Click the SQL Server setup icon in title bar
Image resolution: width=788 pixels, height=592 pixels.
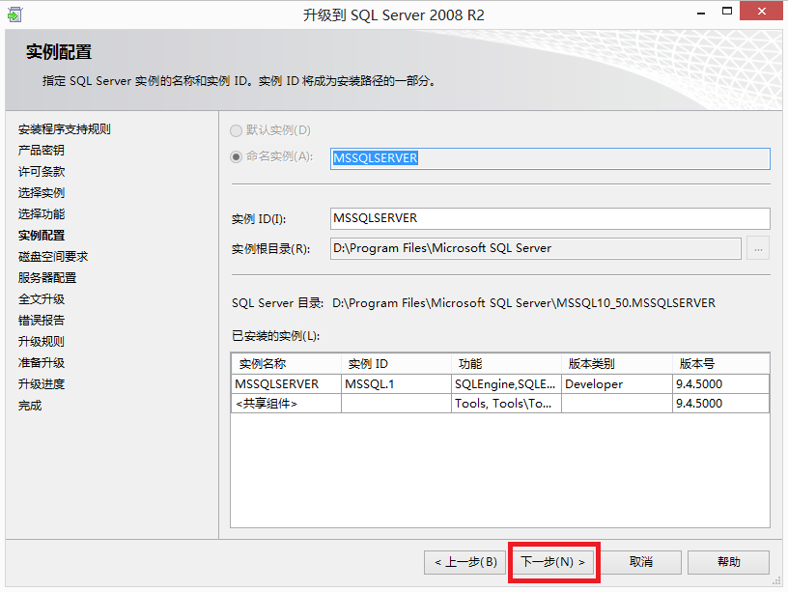[x=15, y=14]
